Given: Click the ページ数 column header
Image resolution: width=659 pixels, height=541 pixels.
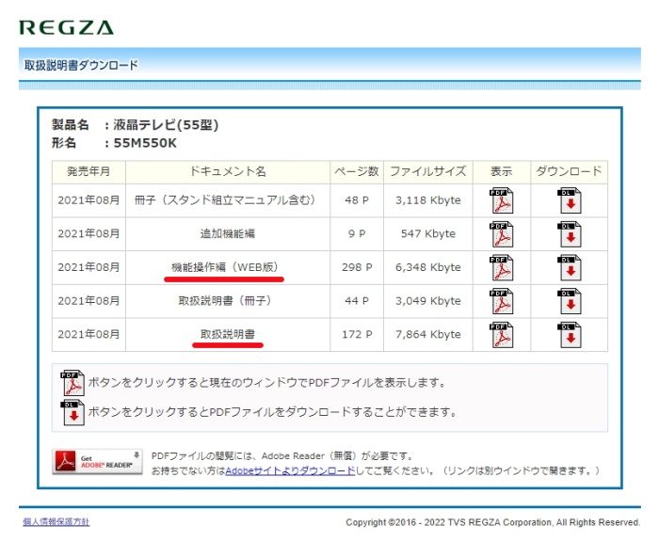Looking at the screenshot, I should [357, 171].
